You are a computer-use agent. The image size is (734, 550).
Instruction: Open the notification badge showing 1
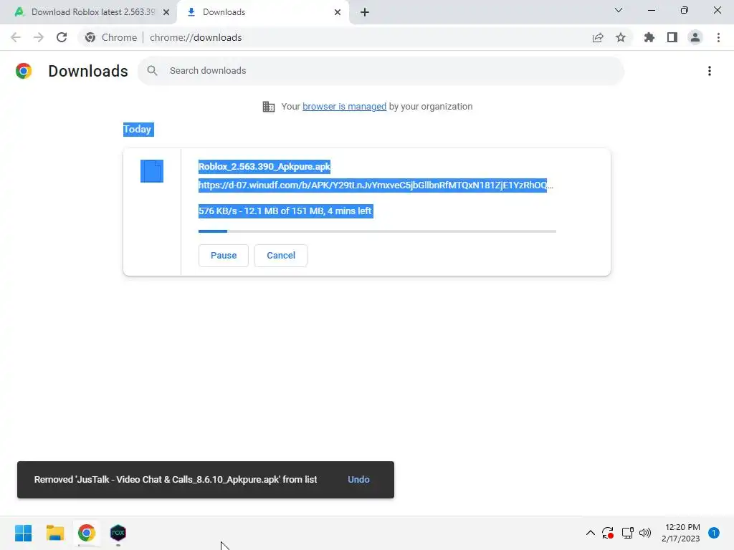point(714,533)
